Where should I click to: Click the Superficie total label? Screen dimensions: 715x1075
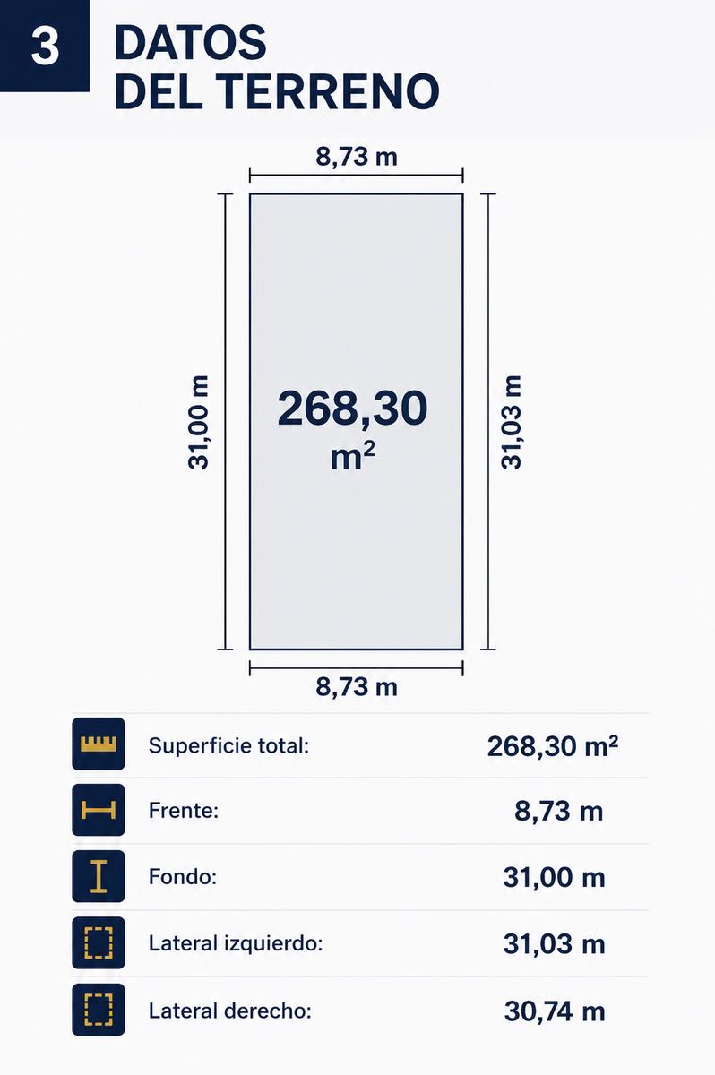point(228,745)
